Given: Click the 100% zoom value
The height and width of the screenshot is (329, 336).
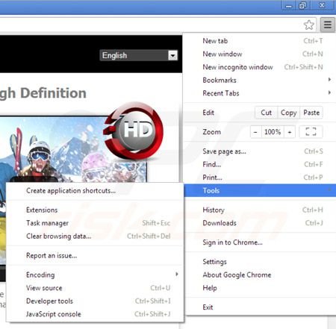Looking at the screenshot, I should 273,132.
